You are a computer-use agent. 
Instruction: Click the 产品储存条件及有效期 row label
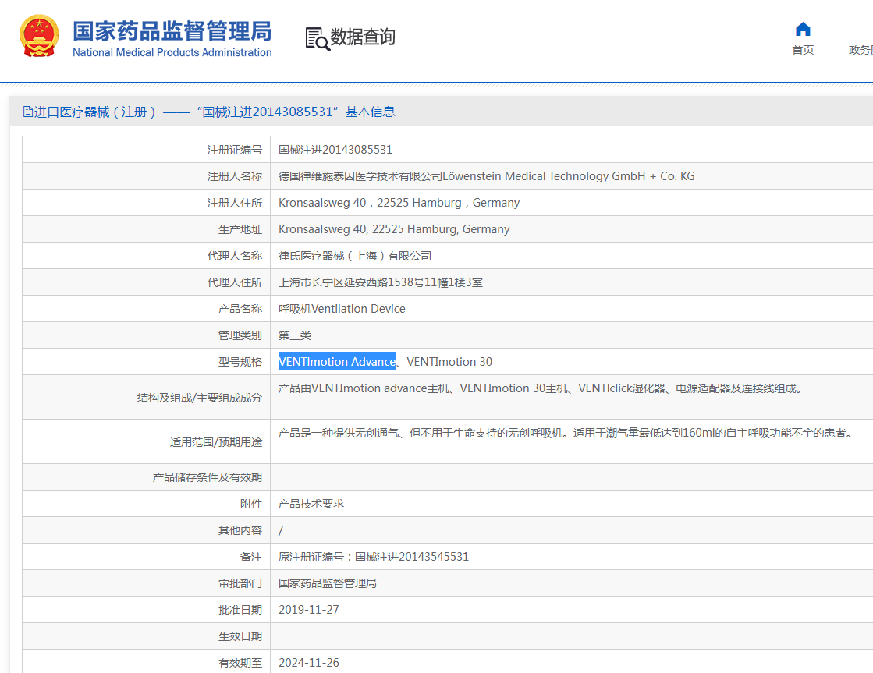click(x=207, y=477)
